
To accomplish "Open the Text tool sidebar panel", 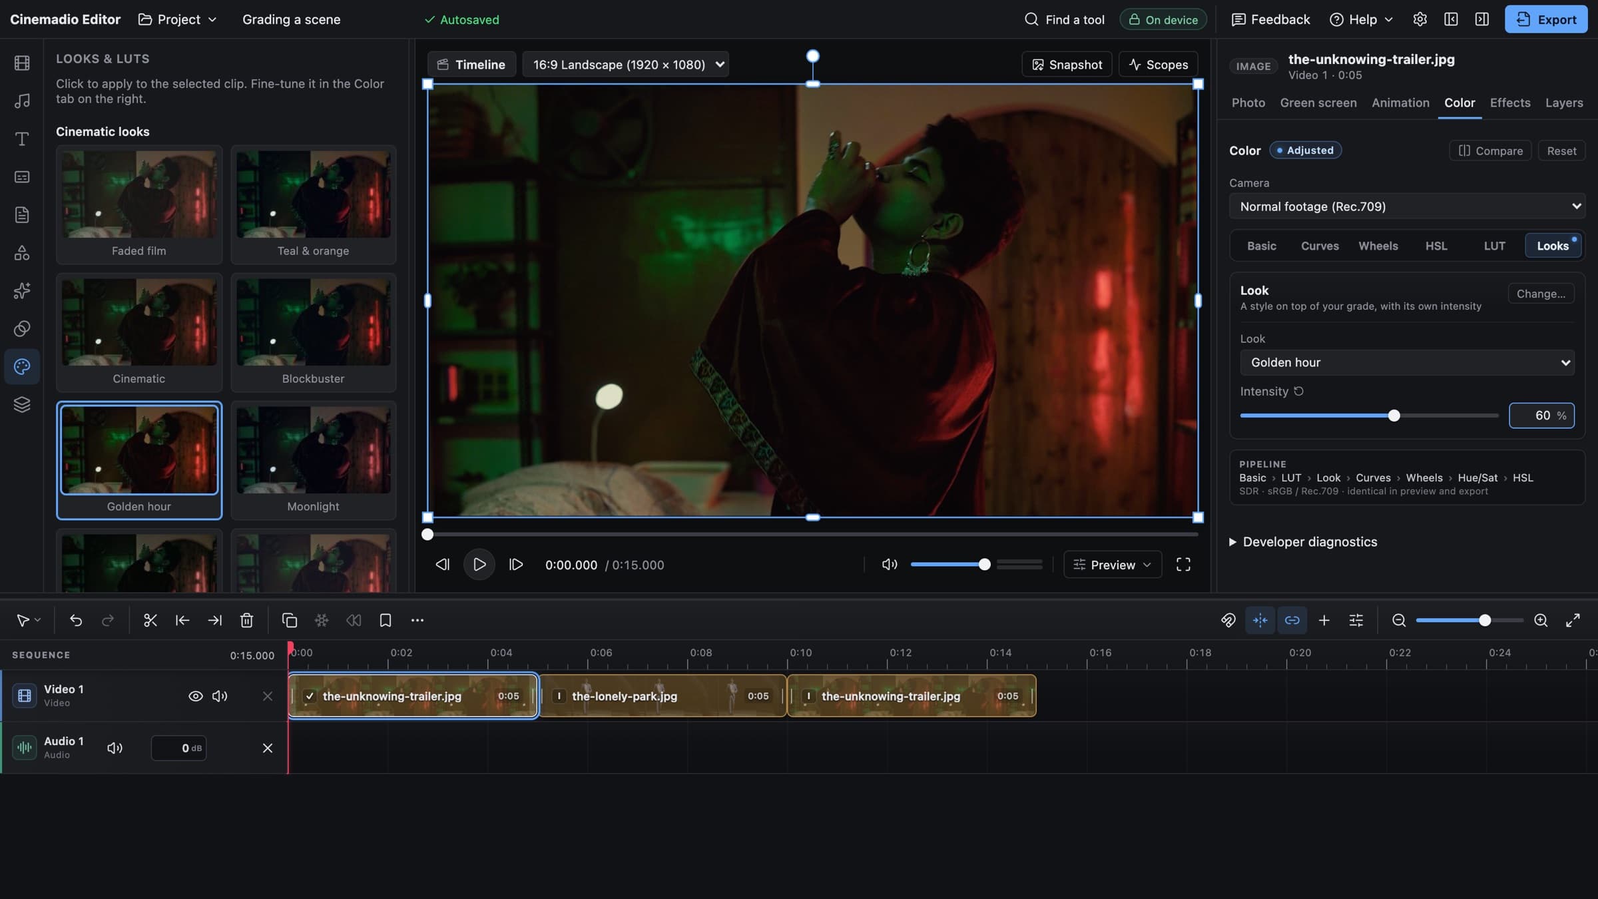I will click(22, 139).
